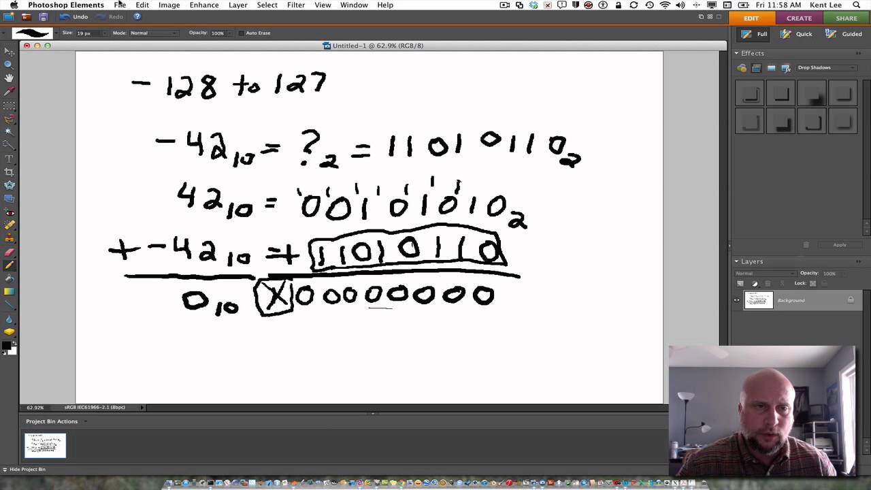
Task: Switch to Quick edit mode
Action: coord(796,34)
